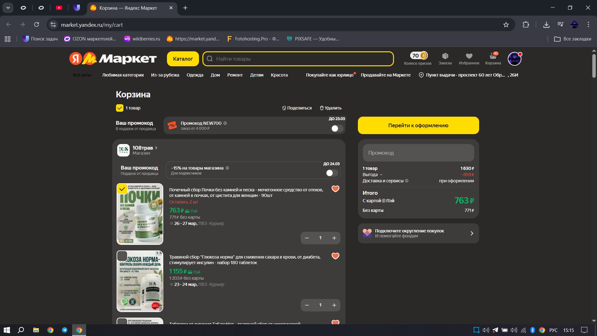Open the Избранное favorites heart icon

click(x=469, y=56)
